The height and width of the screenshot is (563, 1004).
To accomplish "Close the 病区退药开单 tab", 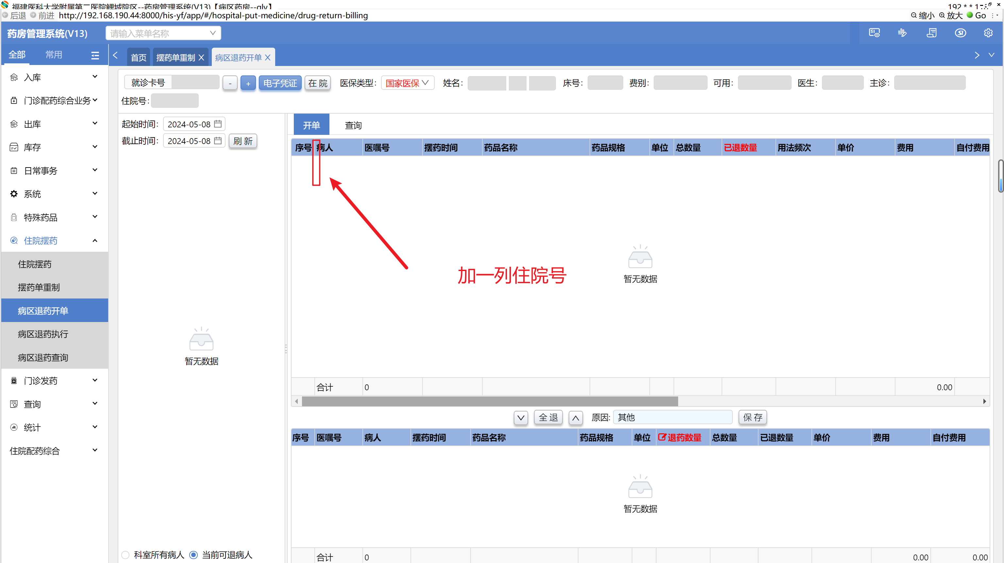I will coord(268,57).
